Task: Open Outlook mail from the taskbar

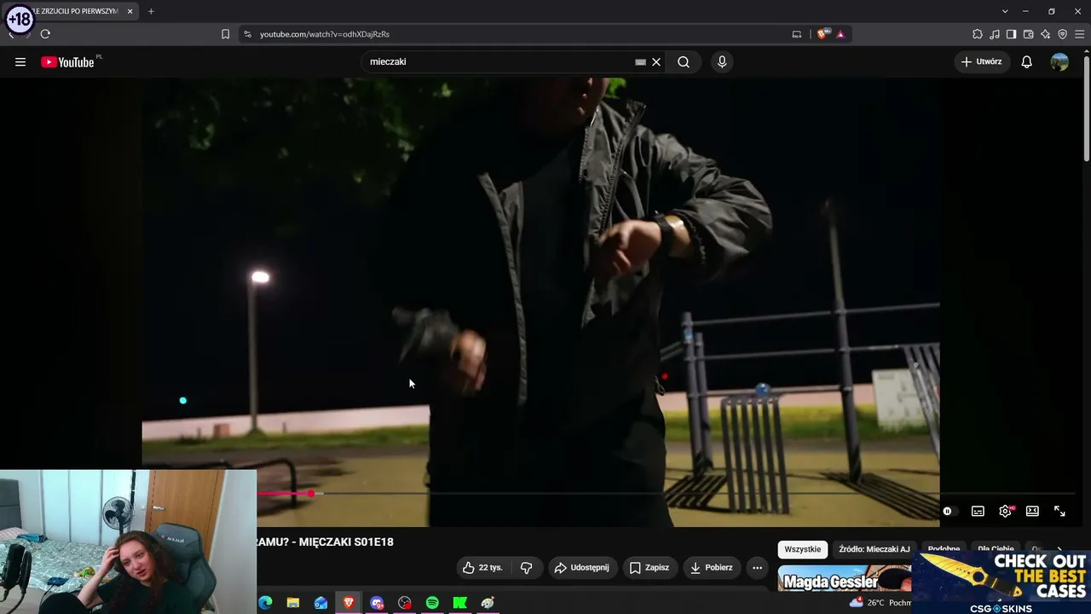Action: (321, 603)
